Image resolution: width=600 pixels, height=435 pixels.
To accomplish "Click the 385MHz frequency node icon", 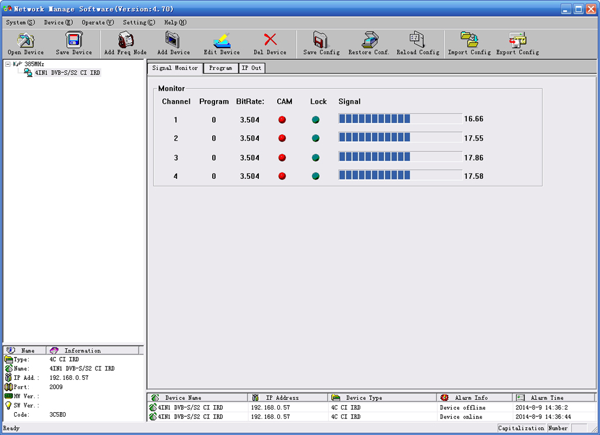I will tap(18, 64).
